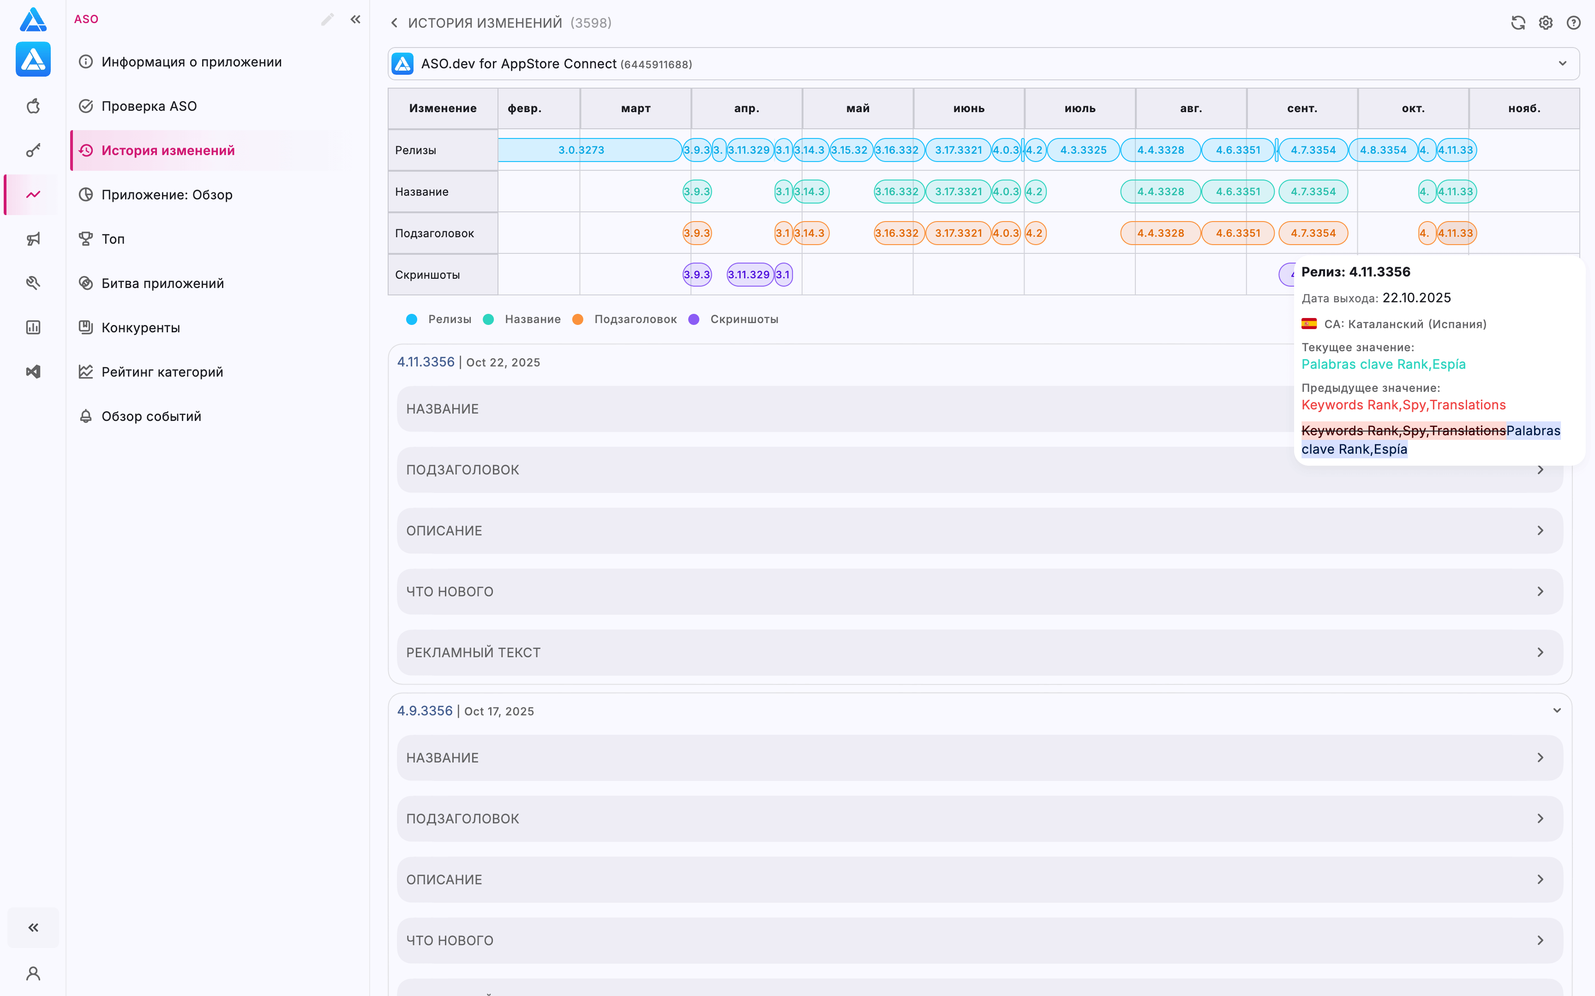Open settings gear icon in header
The width and height of the screenshot is (1595, 996).
(x=1545, y=23)
